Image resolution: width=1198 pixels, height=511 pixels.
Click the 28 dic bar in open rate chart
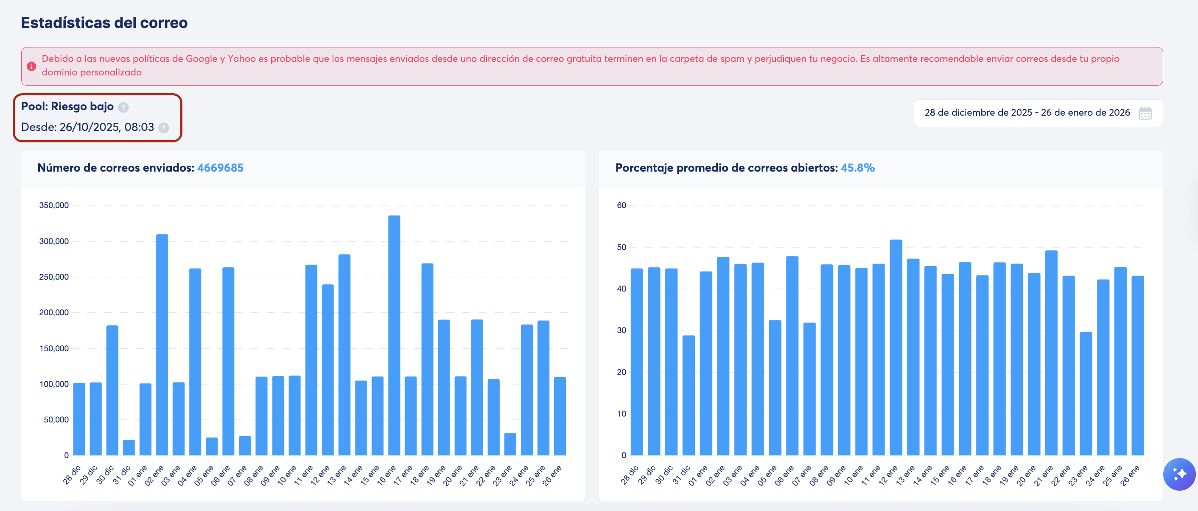pos(637,361)
